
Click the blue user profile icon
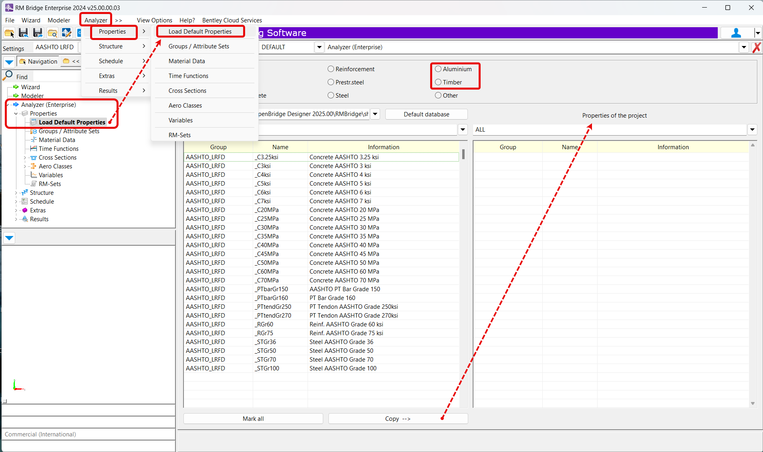[736, 33]
